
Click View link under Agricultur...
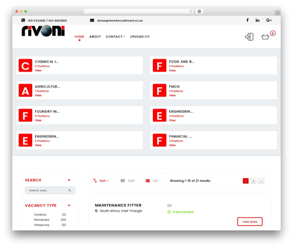tap(38, 96)
